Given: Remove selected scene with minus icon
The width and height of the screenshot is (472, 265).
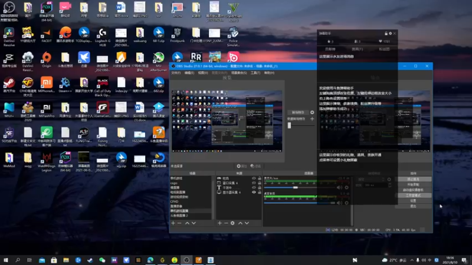Looking at the screenshot, I should pyautogui.click(x=179, y=223).
